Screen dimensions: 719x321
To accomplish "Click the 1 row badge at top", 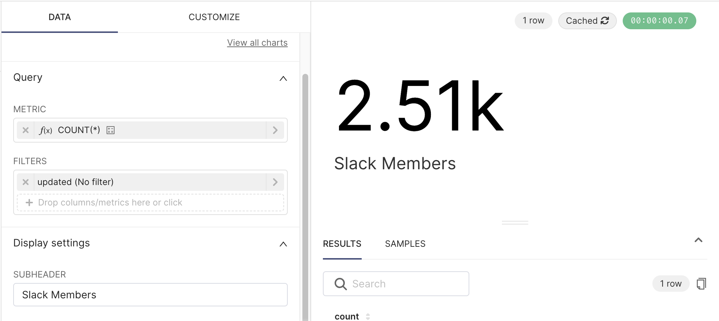I will click(533, 21).
